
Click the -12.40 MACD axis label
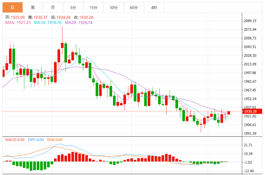(x=248, y=171)
